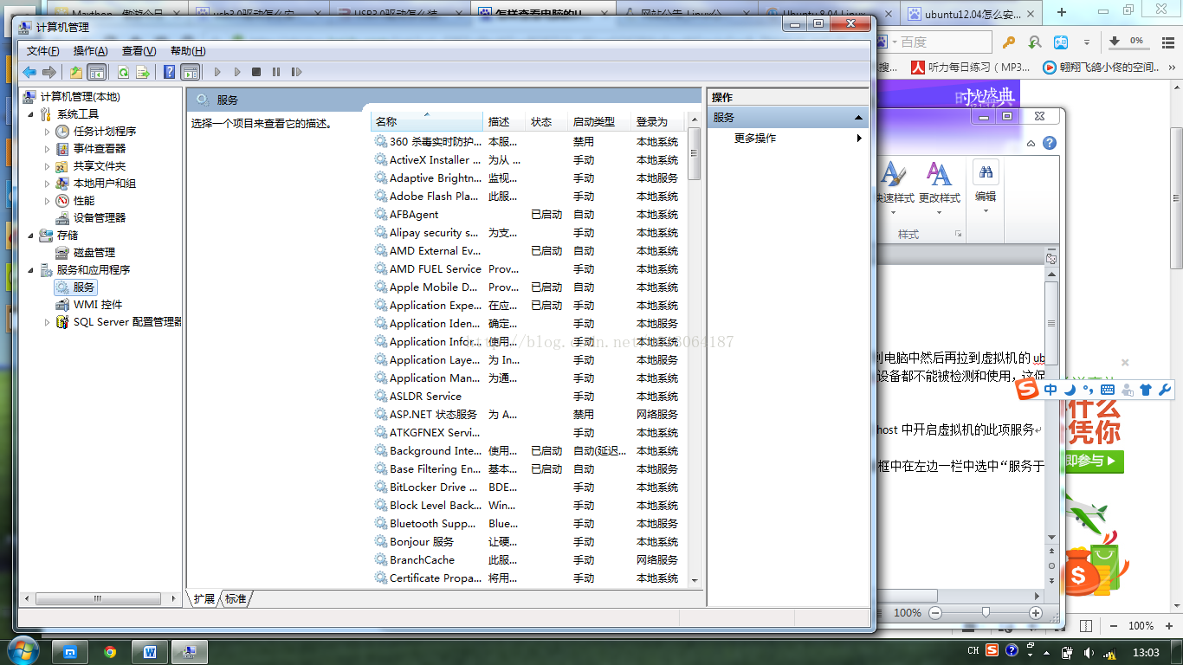Open the 帮助(H) menu
Viewport: 1183px width, 665px height.
pos(188,51)
